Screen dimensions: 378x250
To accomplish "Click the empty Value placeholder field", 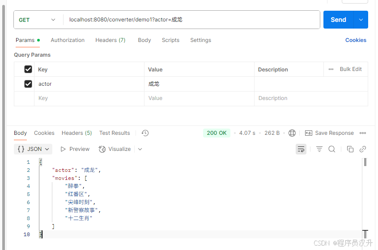I will coord(199,98).
